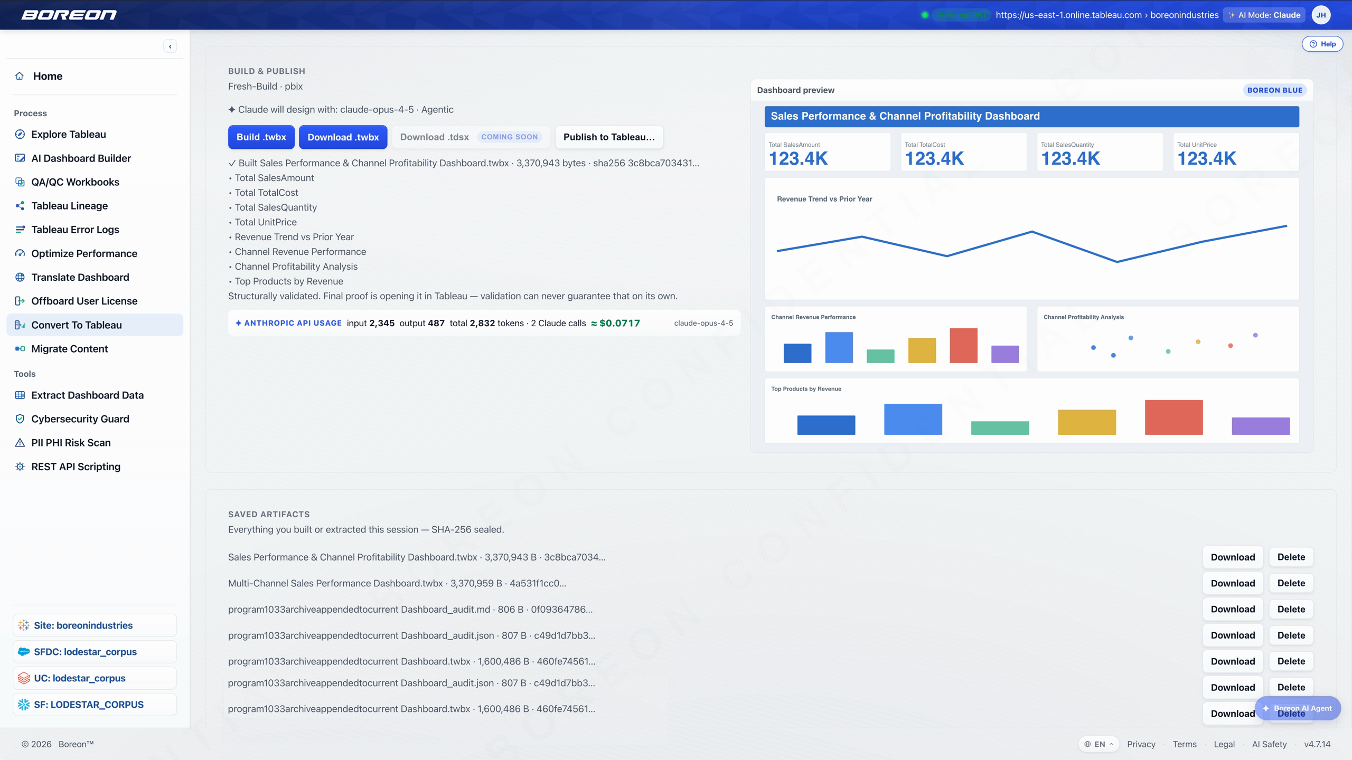Click the Snowflake icon for SF: LODESTAR_CORPUS

(x=24, y=705)
